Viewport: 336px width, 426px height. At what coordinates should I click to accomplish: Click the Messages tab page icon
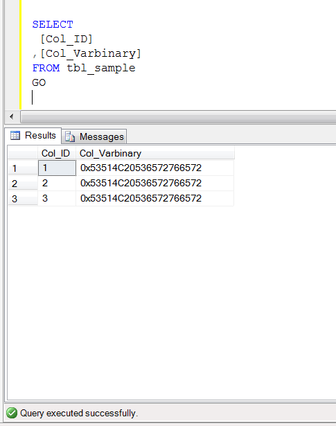(x=70, y=136)
